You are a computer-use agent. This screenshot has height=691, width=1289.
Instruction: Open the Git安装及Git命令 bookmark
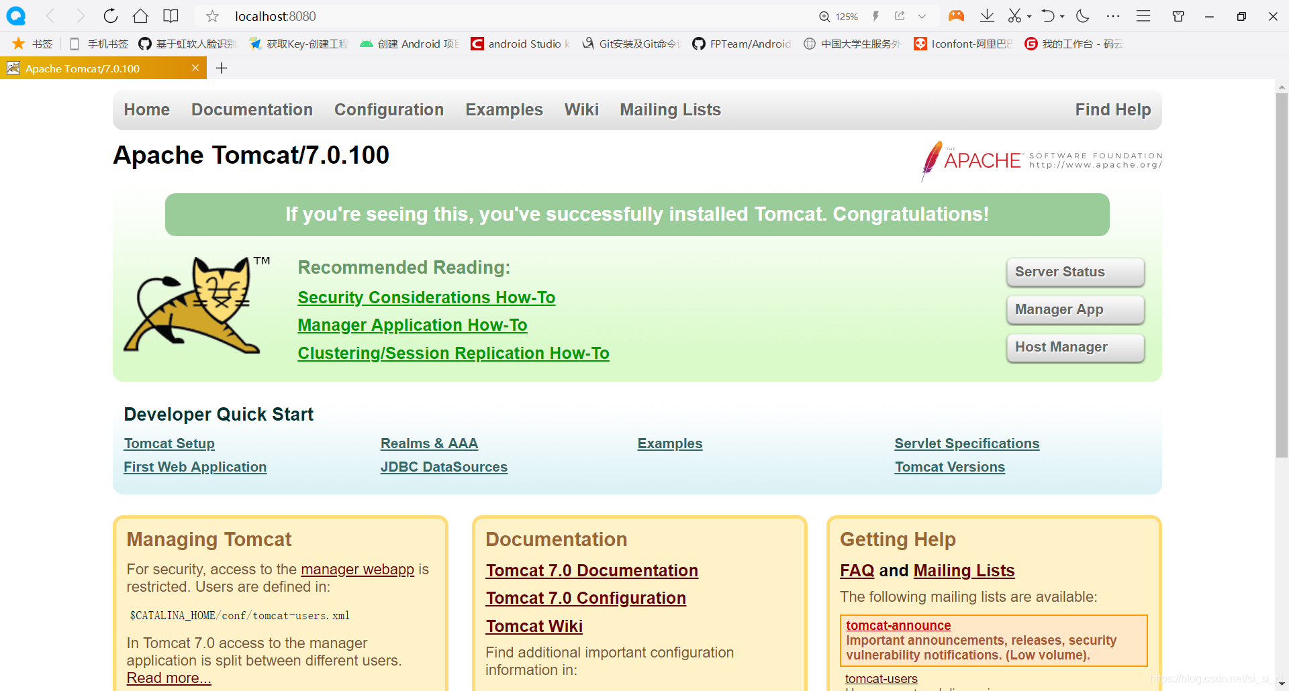pos(631,44)
